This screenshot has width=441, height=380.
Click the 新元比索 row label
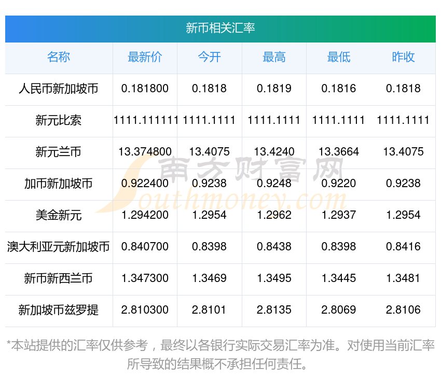(x=59, y=121)
